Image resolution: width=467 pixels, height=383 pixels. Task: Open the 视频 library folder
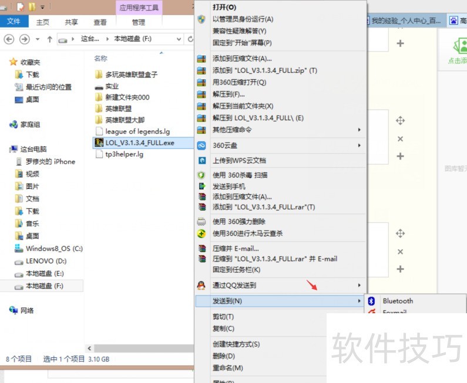[x=32, y=174]
